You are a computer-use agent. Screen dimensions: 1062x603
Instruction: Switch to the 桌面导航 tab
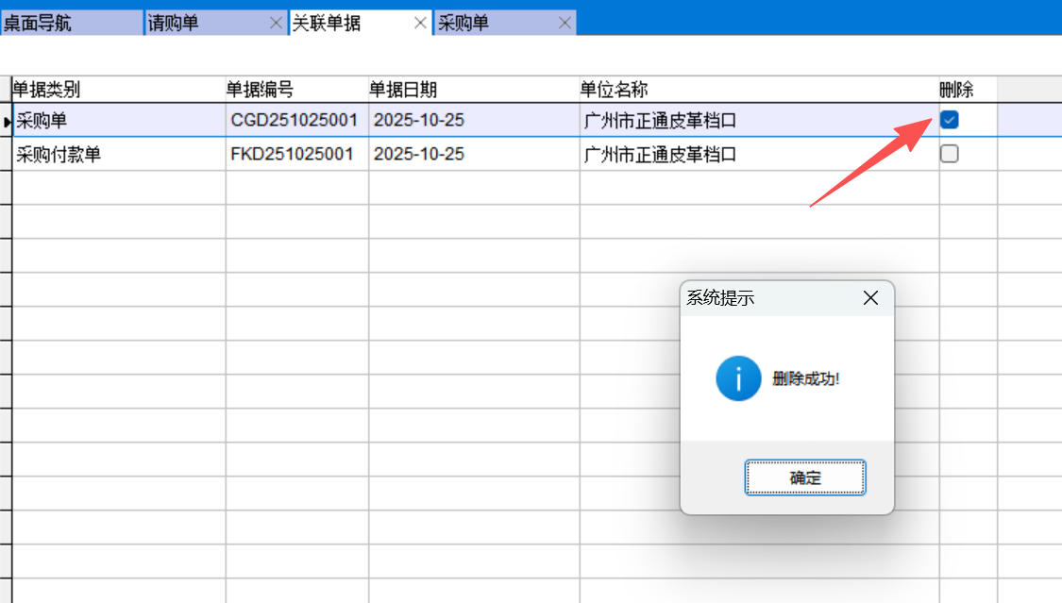pos(38,24)
